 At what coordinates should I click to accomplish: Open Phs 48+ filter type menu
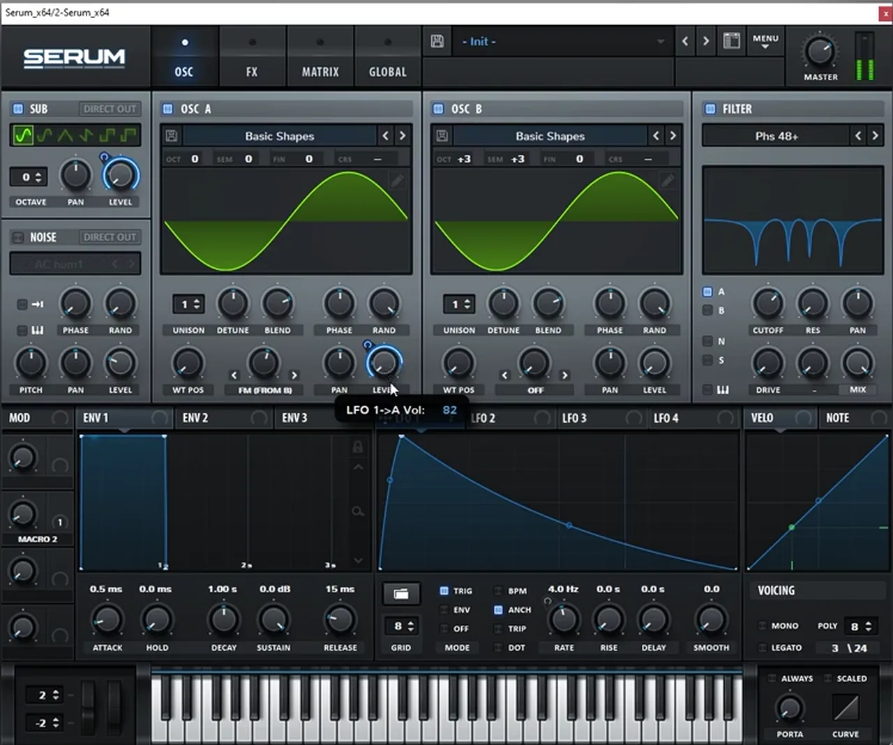pyautogui.click(x=776, y=136)
